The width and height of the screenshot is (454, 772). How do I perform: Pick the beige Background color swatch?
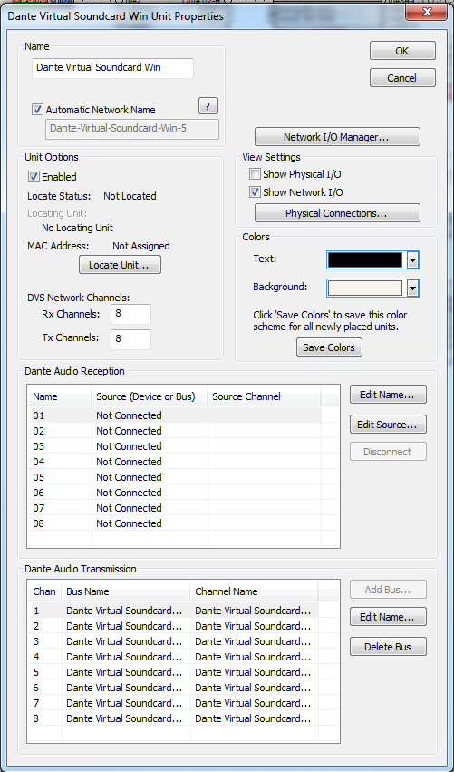[365, 288]
